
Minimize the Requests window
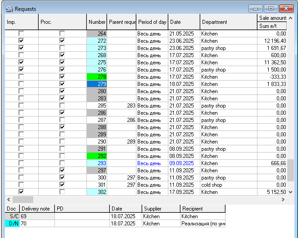pos(256,8)
